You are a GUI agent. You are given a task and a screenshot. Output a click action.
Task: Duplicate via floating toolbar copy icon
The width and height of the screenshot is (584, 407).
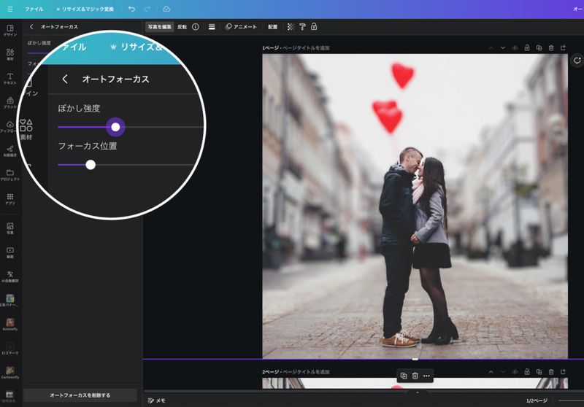pyautogui.click(x=404, y=376)
